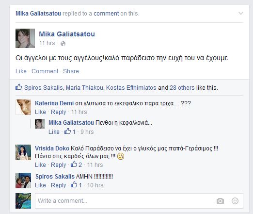Open the 'comment' link in header
253x214 pixels.
(106, 14)
